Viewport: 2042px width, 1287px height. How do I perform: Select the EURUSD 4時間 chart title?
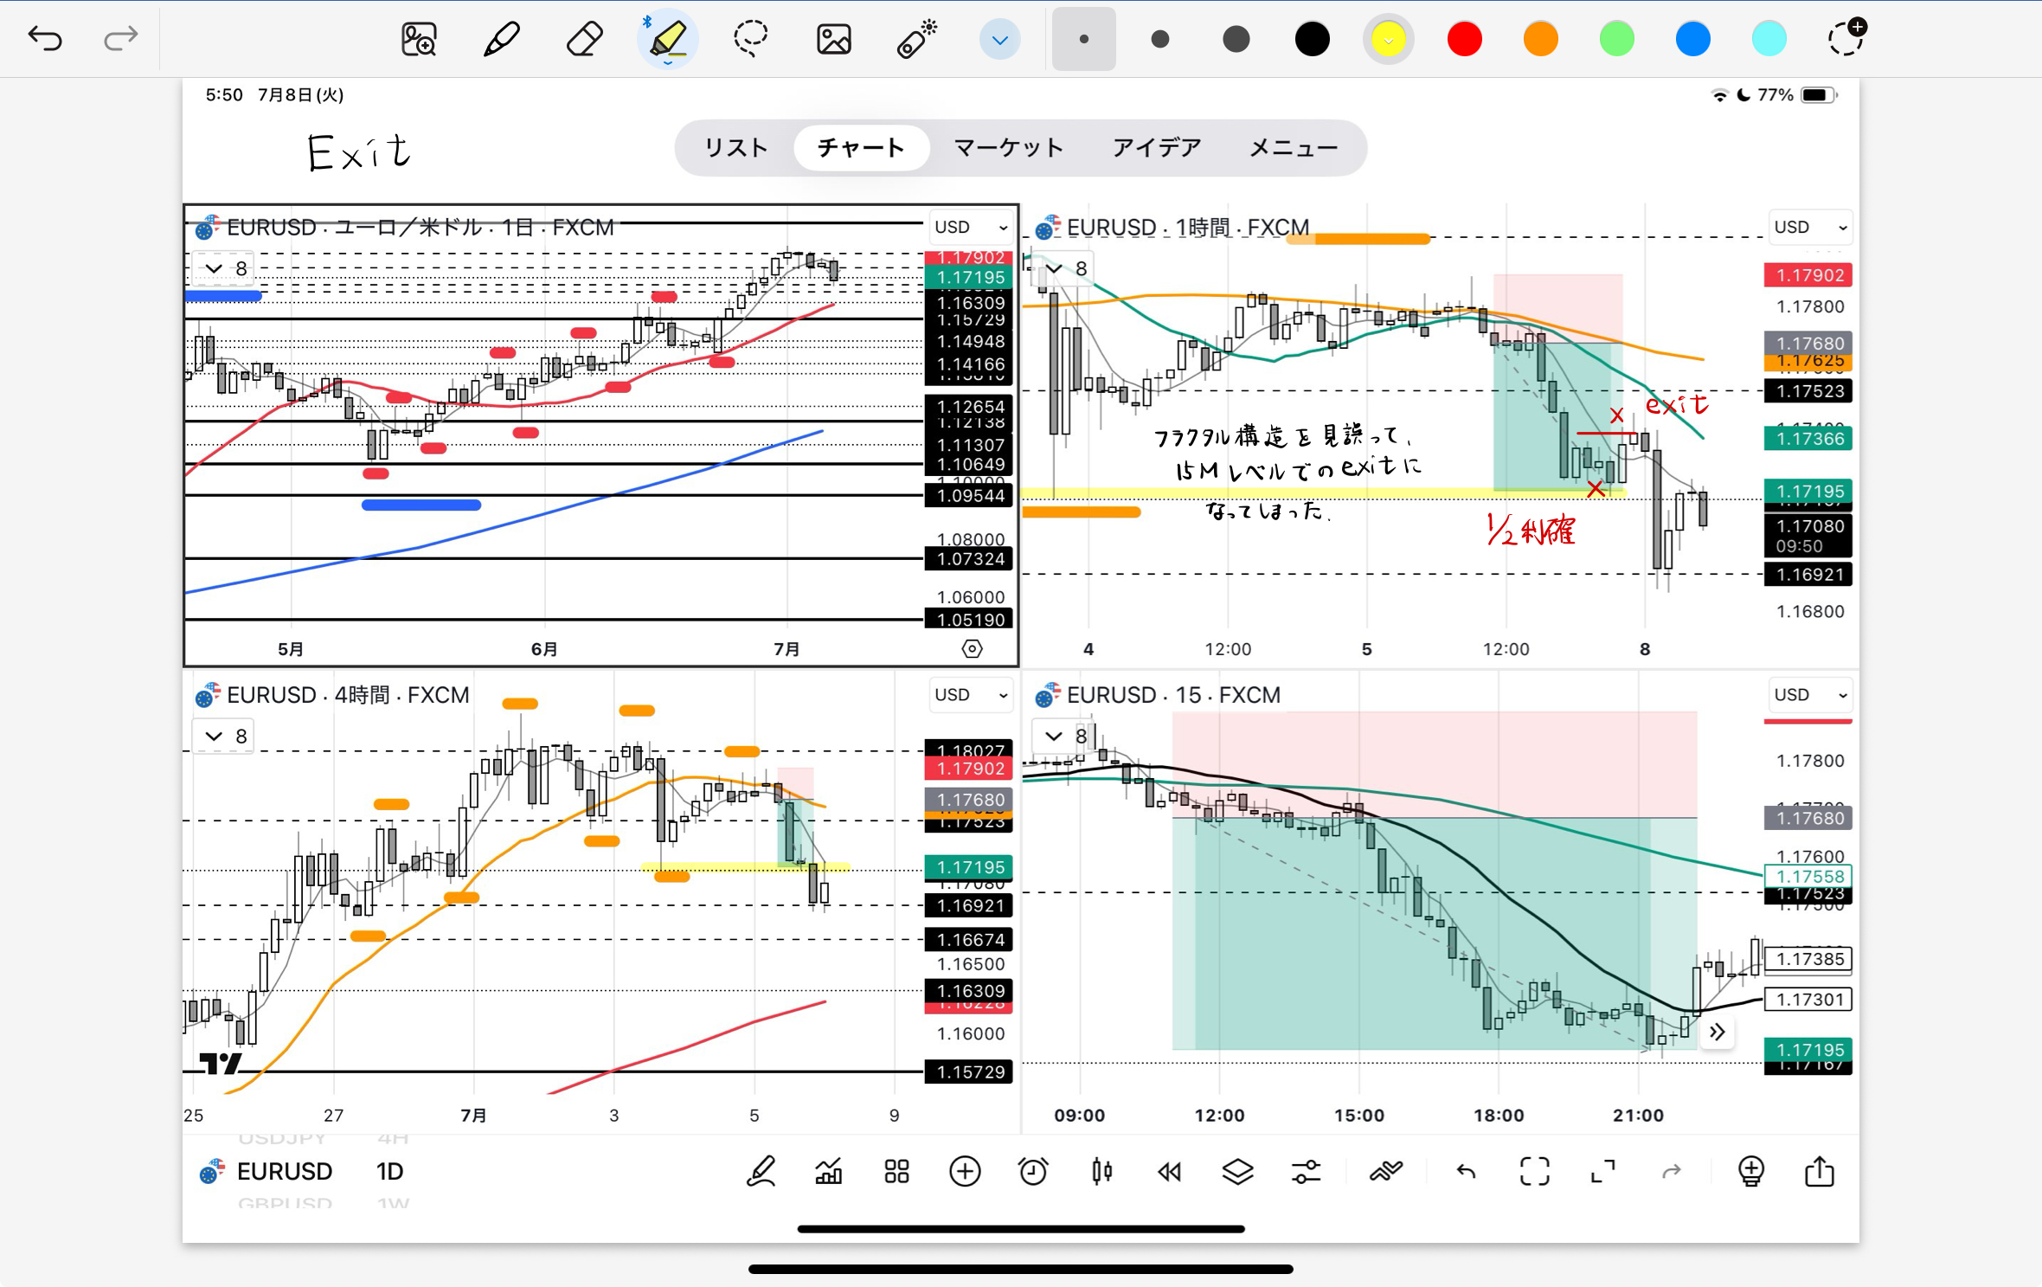348,694
